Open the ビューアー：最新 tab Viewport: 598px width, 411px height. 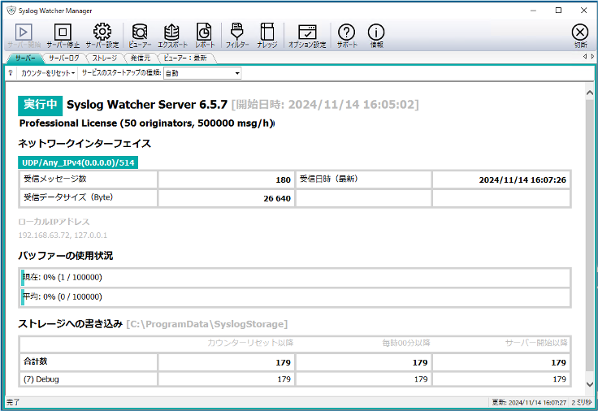pos(185,58)
